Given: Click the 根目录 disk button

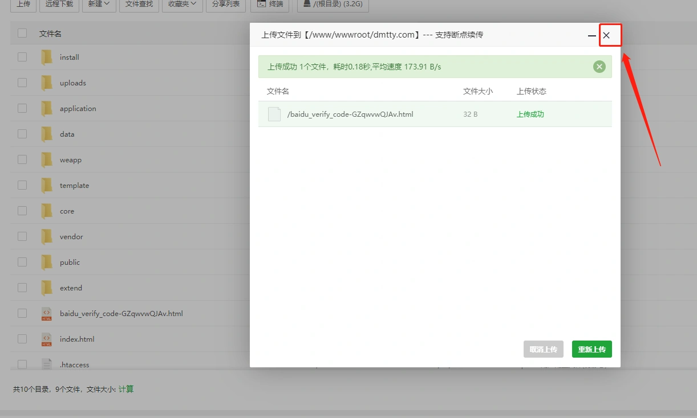Looking at the screenshot, I should point(333,5).
